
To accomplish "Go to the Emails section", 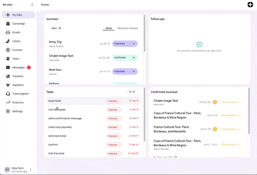I will click(18, 32).
